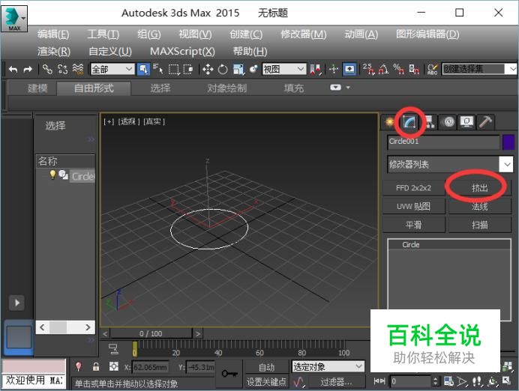Click the viewport [+] label menu
Screen dimensions: 519x391
click(109, 121)
